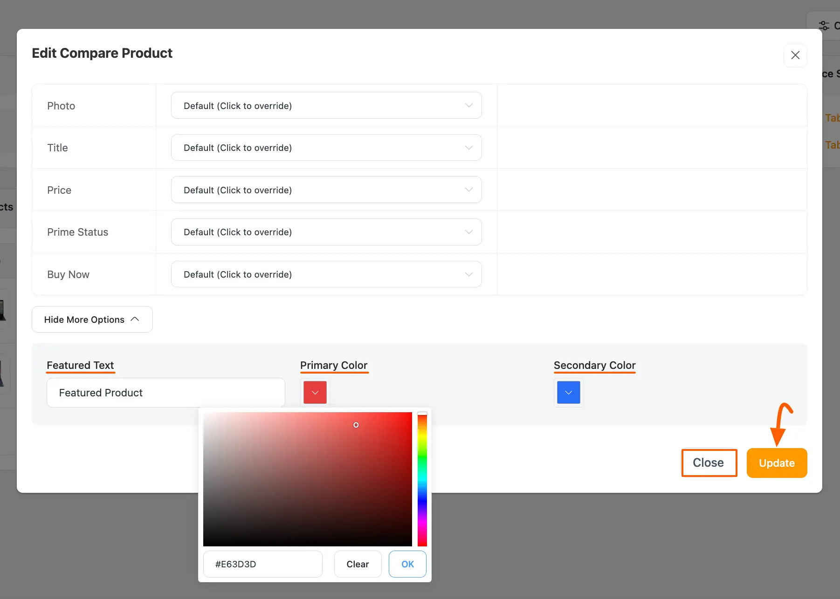
Task: Edit the Featured Product text field
Action: coord(165,392)
